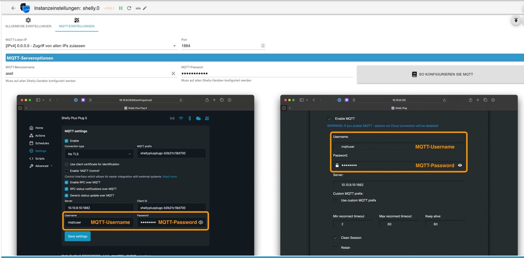This screenshot has width=524, height=258.
Task: Click the Shelly adapter logo in header
Action: click(x=25, y=8)
